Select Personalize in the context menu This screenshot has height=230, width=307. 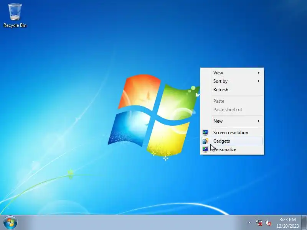coord(232,149)
